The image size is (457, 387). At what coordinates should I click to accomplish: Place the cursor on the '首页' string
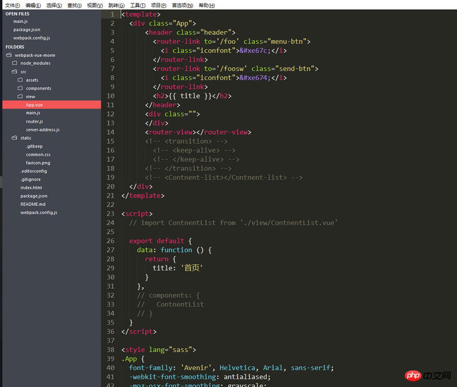click(192, 268)
